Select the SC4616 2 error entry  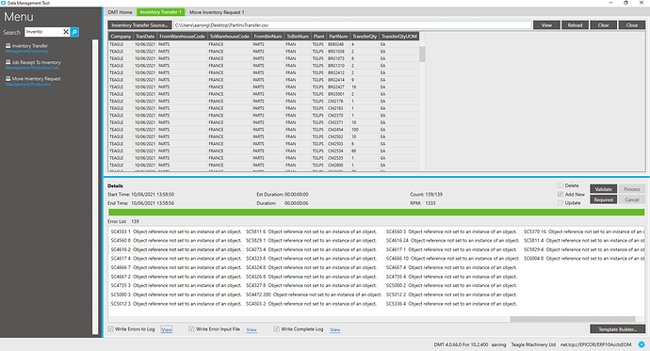[176, 249]
